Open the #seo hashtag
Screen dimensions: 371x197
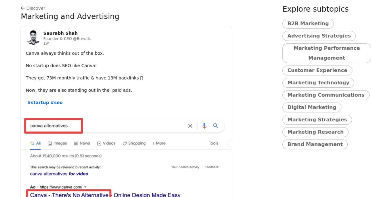click(56, 103)
